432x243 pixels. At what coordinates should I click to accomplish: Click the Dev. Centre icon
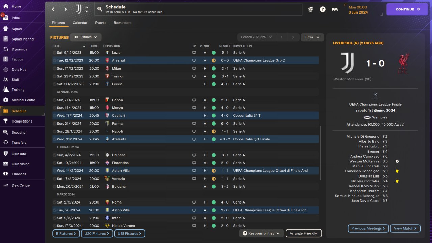pos(5,185)
